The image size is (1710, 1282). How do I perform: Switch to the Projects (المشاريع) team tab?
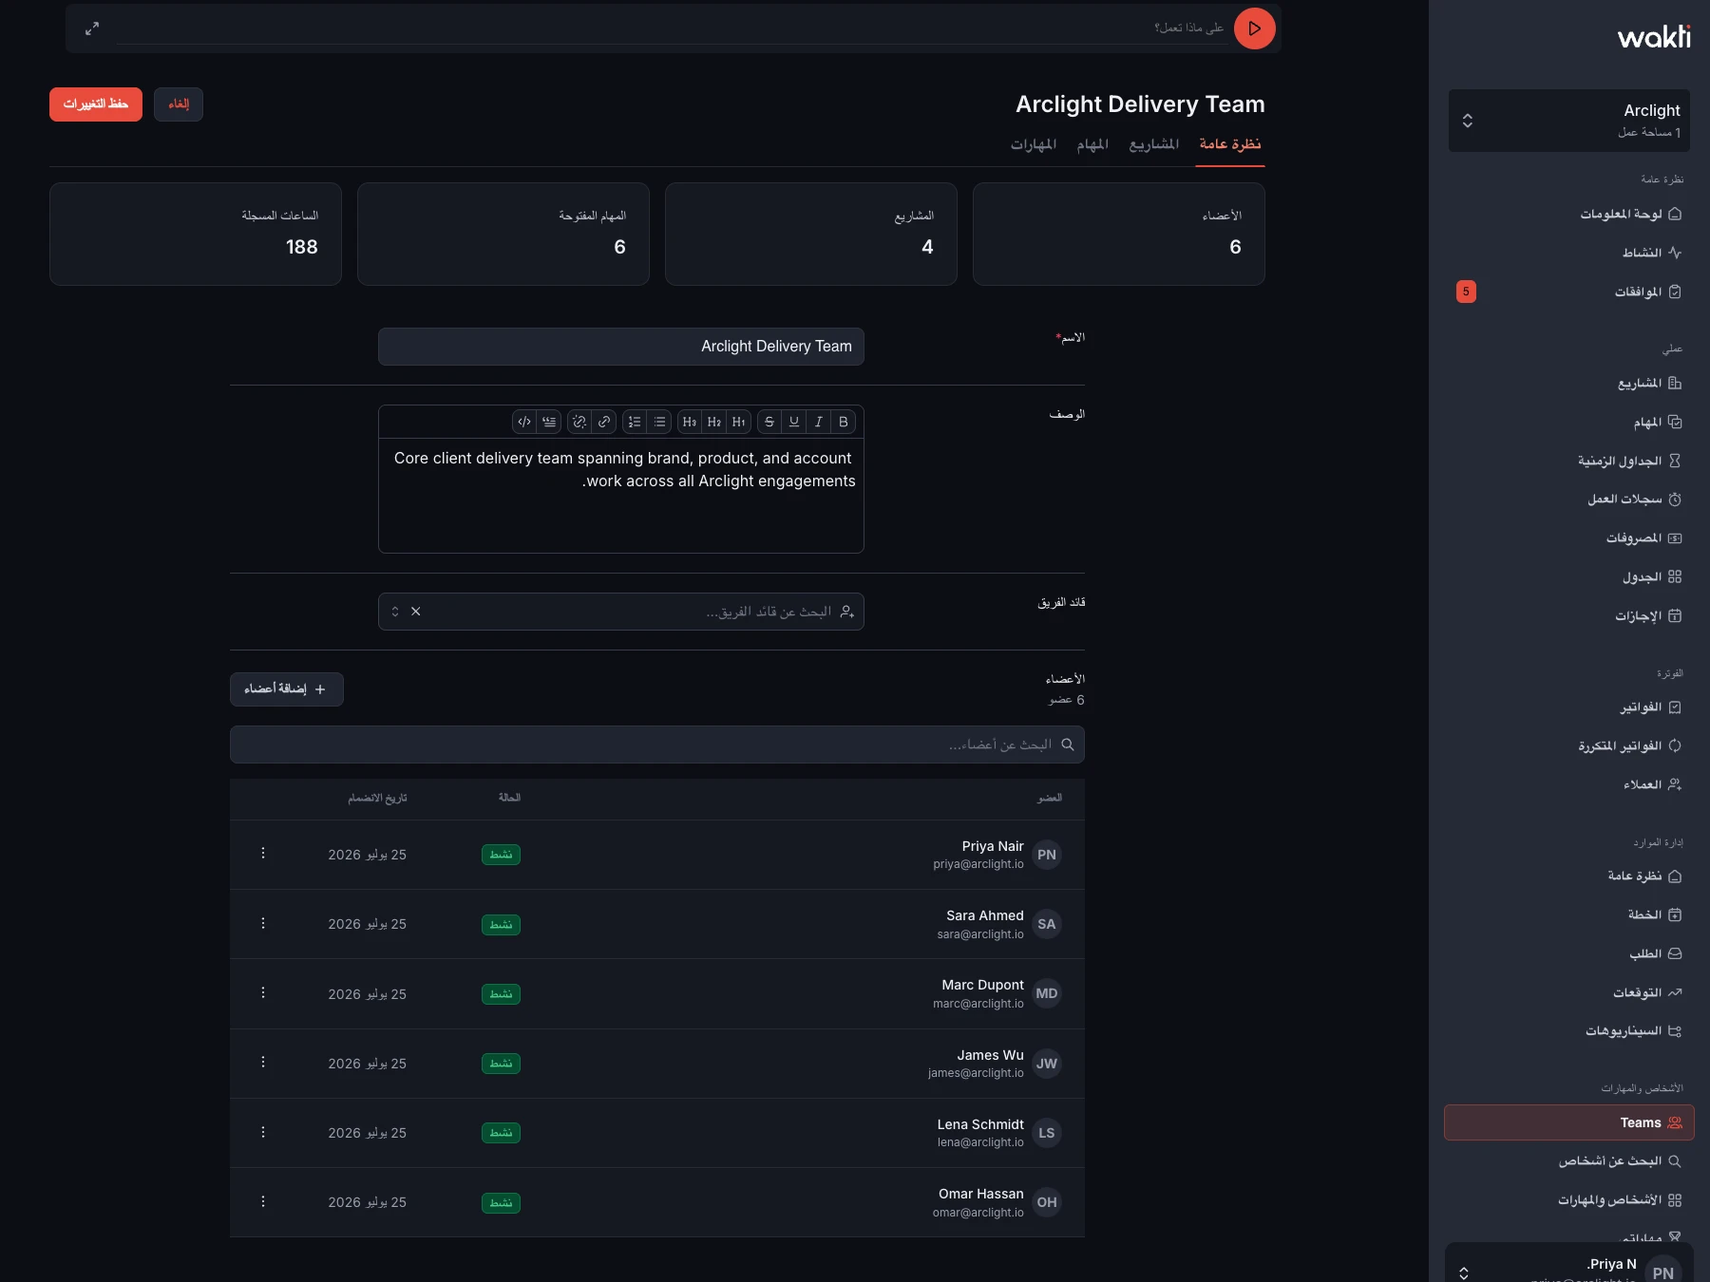pos(1154,144)
